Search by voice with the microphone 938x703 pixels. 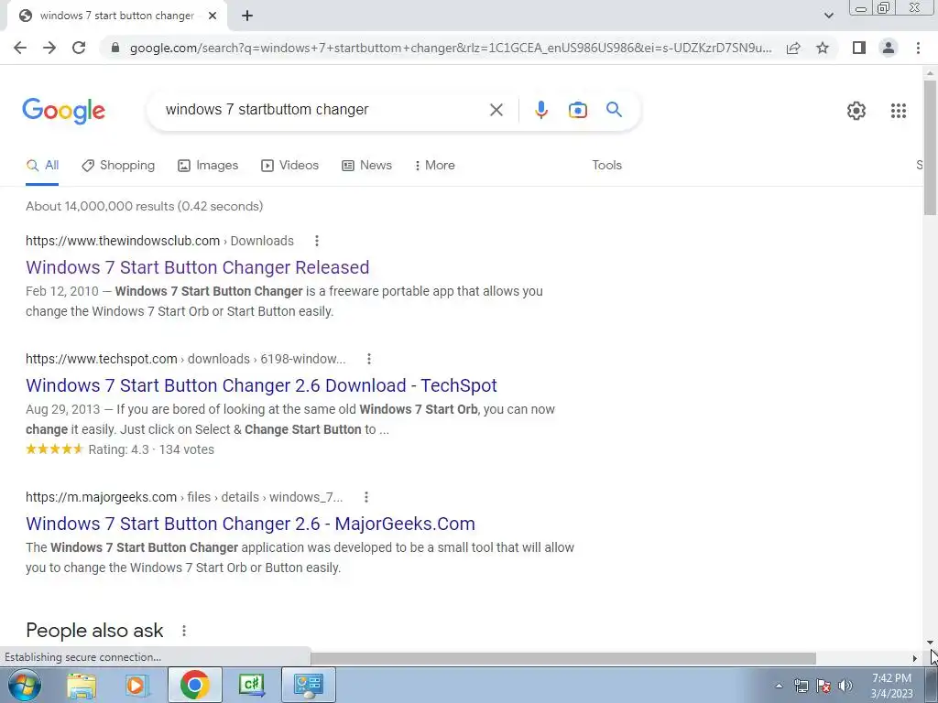tap(540, 110)
